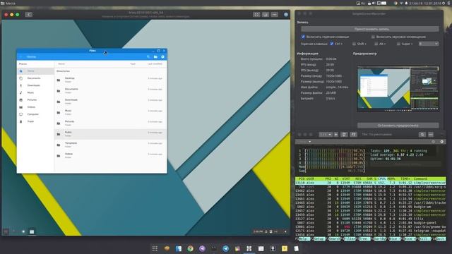452x254 pixels.
Task: Open the app grid launcher in the dock
Action: point(155,248)
